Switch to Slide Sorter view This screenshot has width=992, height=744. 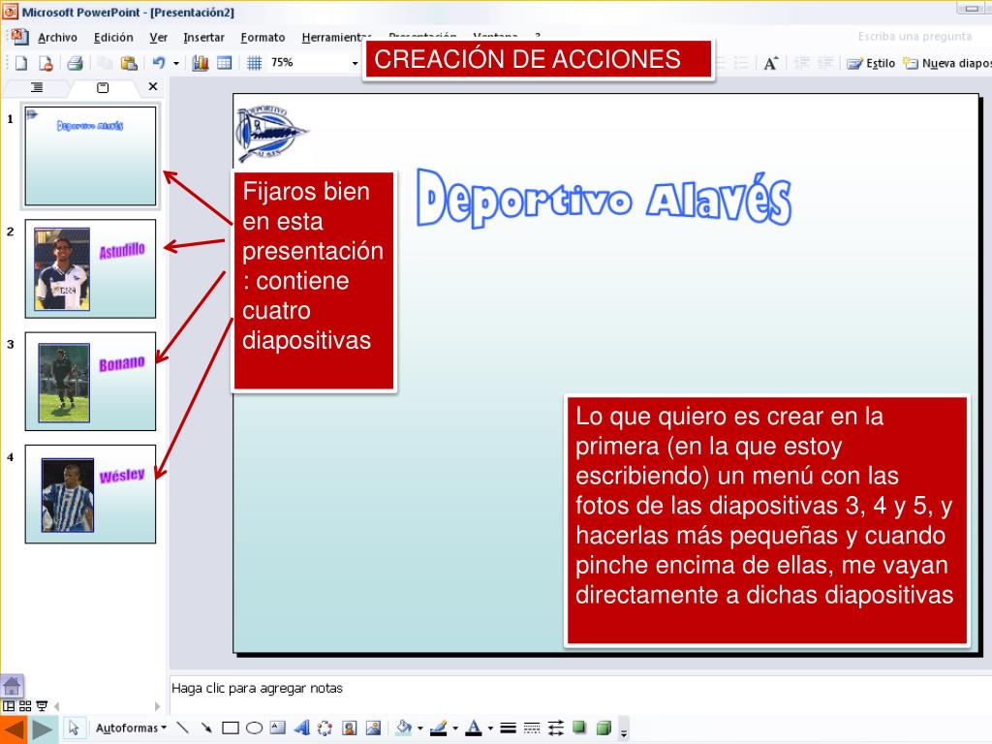click(25, 706)
